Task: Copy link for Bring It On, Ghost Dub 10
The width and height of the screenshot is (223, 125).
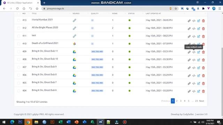Action: pos(189,60)
